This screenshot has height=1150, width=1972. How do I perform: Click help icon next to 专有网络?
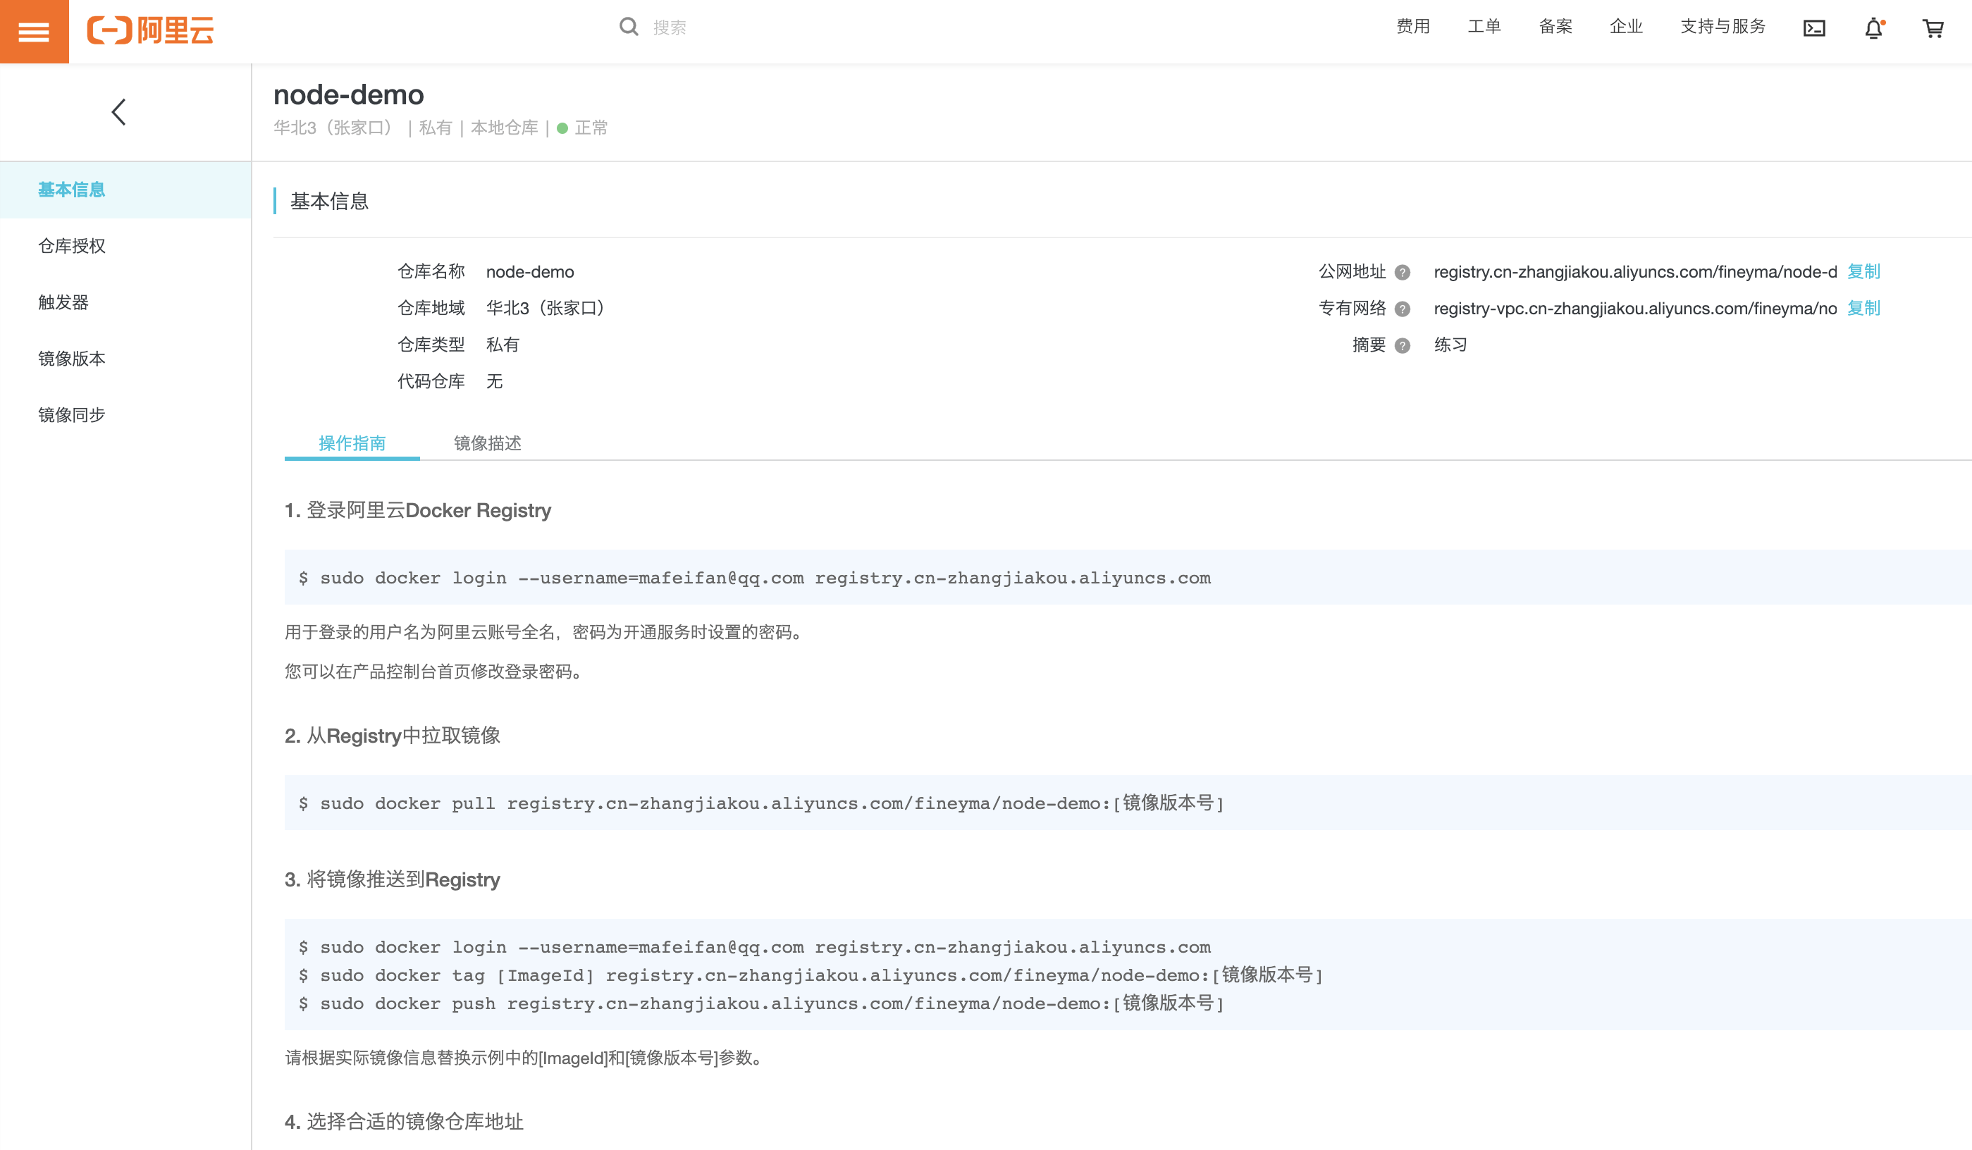click(1403, 309)
